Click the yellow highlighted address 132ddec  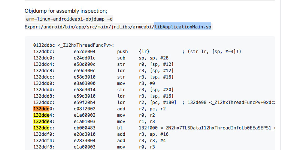point(43,128)
